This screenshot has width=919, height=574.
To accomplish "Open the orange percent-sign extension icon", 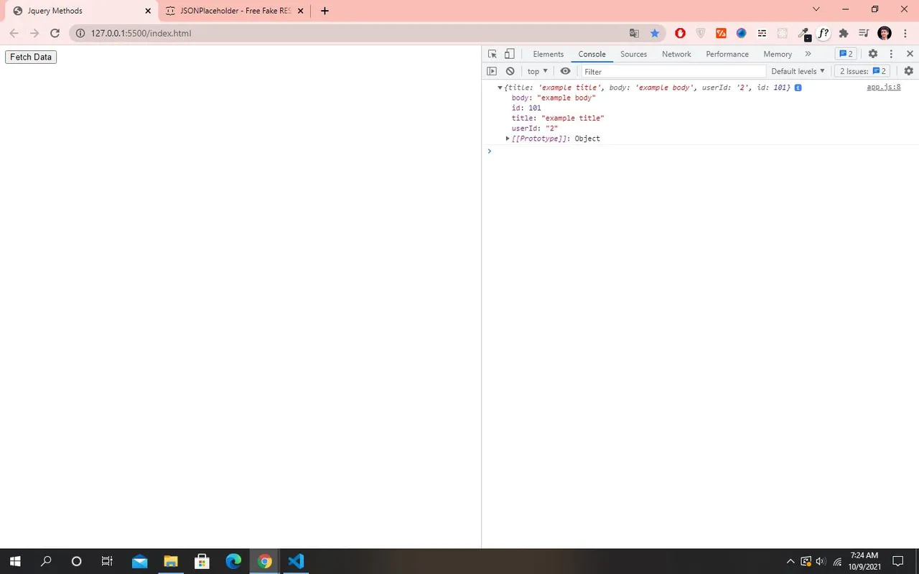I will click(x=721, y=33).
